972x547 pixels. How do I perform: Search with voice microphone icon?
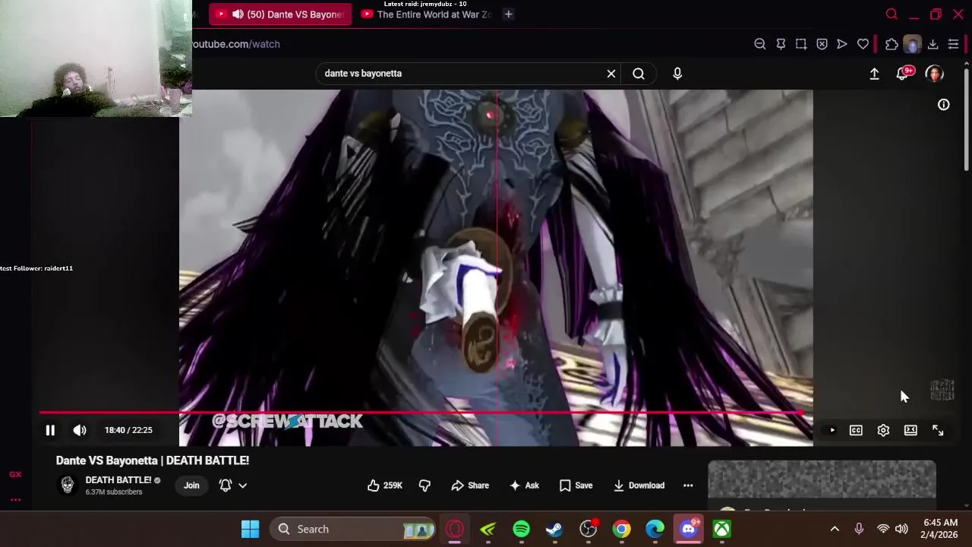[677, 74]
